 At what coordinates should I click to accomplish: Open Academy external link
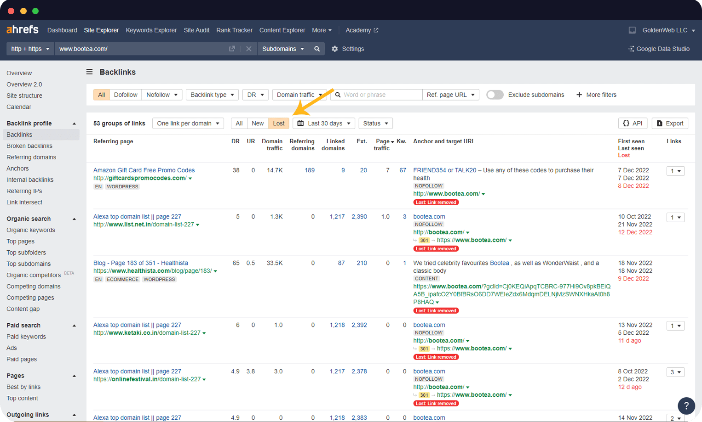362,30
